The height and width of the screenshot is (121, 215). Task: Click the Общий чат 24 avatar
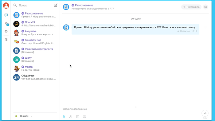click(16, 77)
